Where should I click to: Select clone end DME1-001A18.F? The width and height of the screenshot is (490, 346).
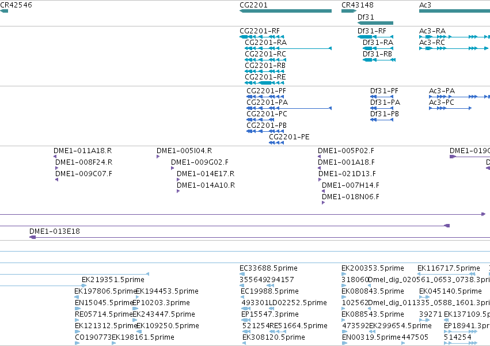(x=319, y=168)
